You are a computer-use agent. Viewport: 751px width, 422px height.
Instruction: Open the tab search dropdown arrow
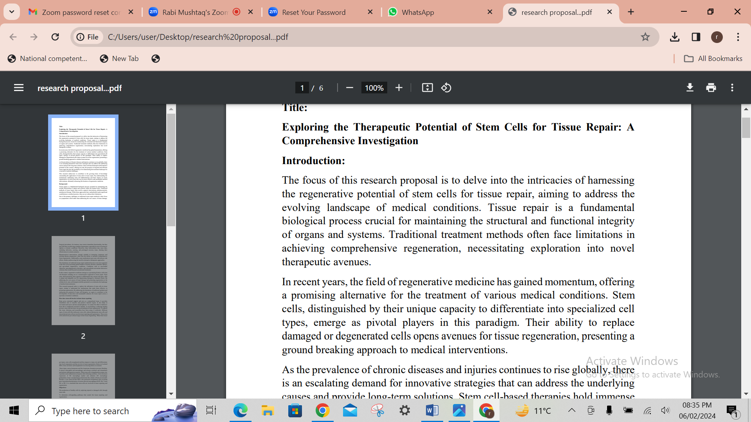point(12,12)
